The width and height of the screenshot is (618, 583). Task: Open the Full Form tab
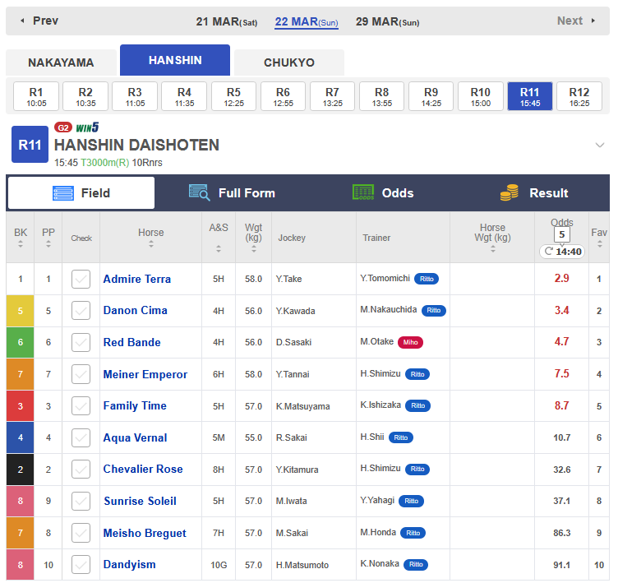pos(232,193)
